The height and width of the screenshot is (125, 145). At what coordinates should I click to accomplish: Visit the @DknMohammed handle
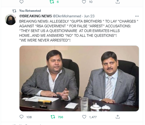point(67,16)
